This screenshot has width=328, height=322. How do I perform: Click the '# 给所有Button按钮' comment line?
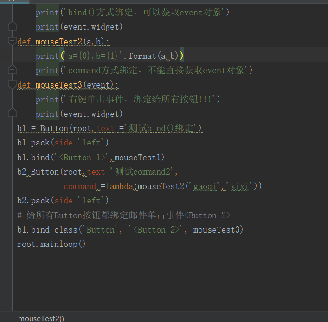pos(123,215)
